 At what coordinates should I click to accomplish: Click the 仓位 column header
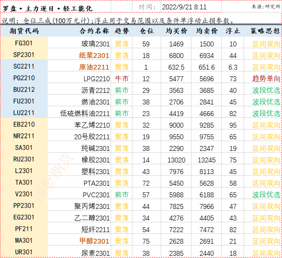pos(146,31)
